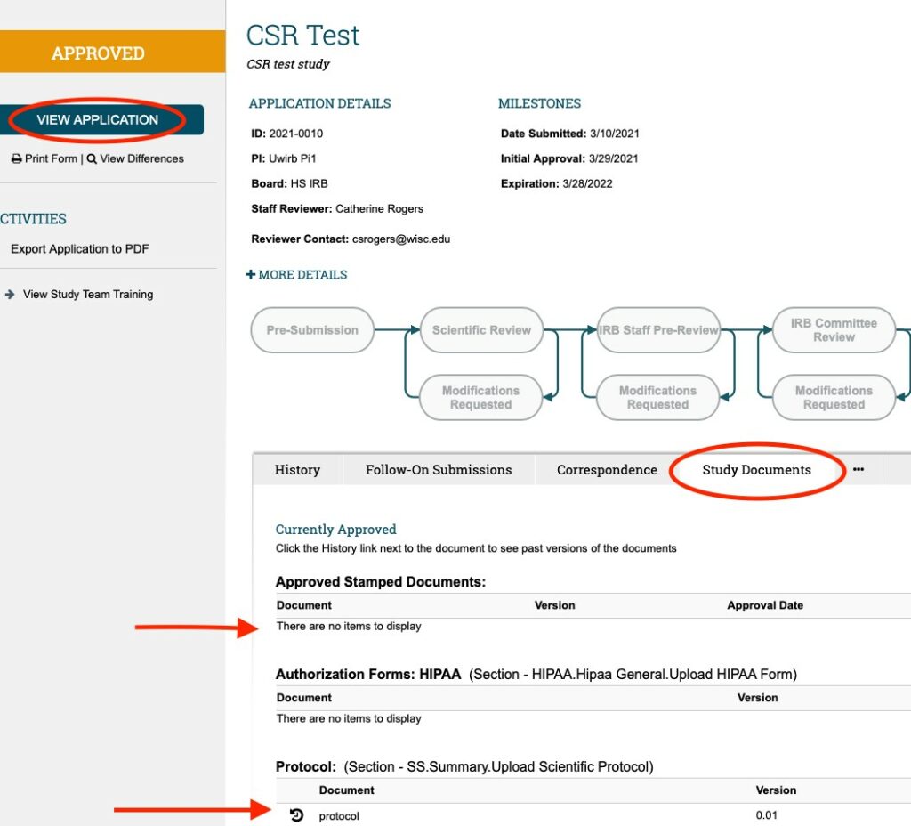Expand the More Details section
Viewport: 911px width, 826px height.
click(x=302, y=275)
